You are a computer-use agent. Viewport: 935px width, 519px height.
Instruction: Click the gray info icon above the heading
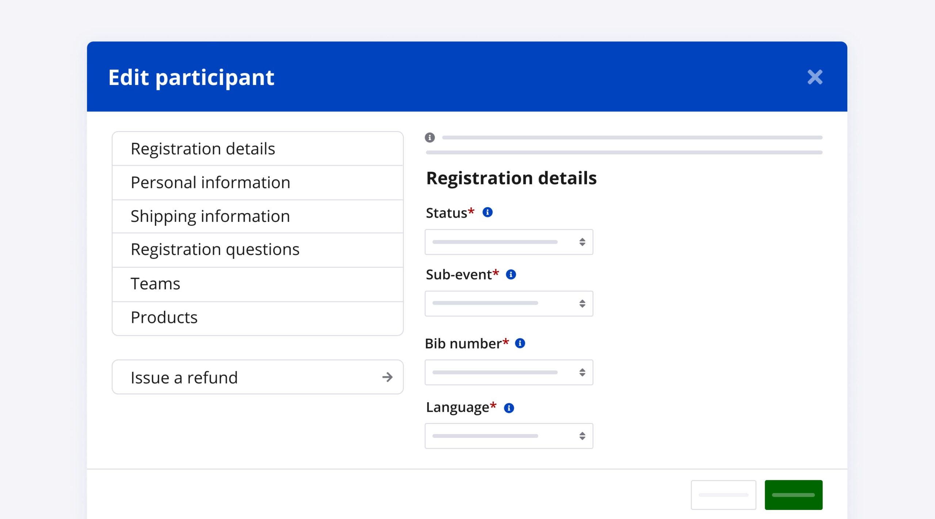pos(430,138)
